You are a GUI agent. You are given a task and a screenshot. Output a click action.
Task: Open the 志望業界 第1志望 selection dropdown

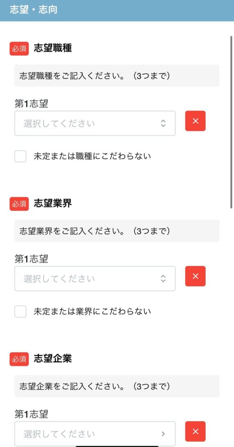(95, 279)
